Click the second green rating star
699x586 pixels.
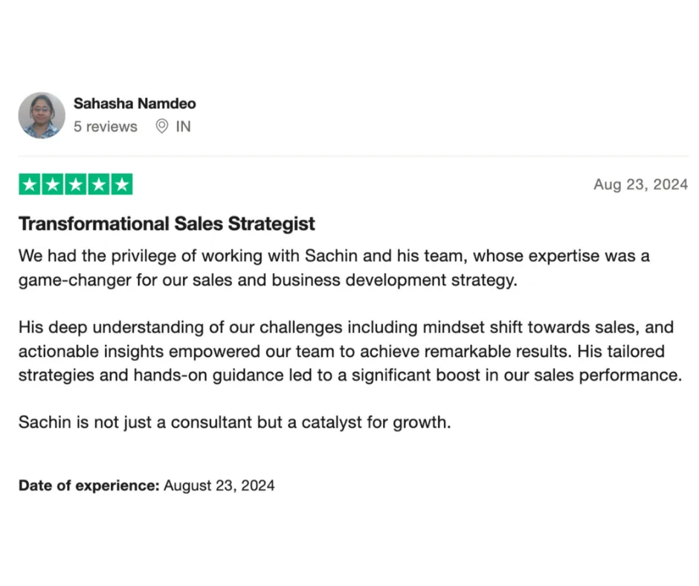coord(53,184)
